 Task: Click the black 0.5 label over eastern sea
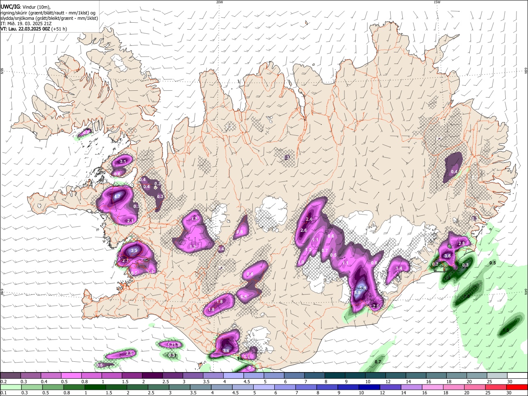click(493, 263)
